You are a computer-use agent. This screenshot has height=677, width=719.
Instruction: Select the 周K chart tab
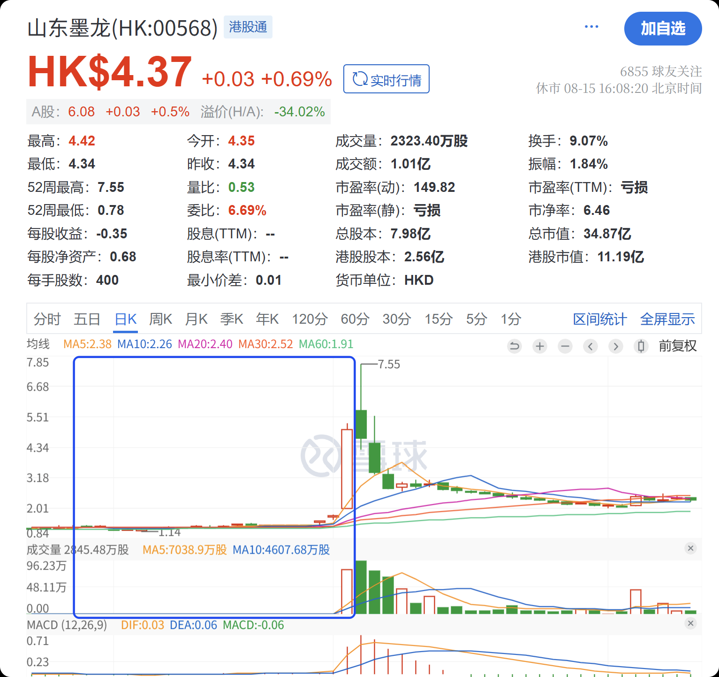[x=161, y=319]
